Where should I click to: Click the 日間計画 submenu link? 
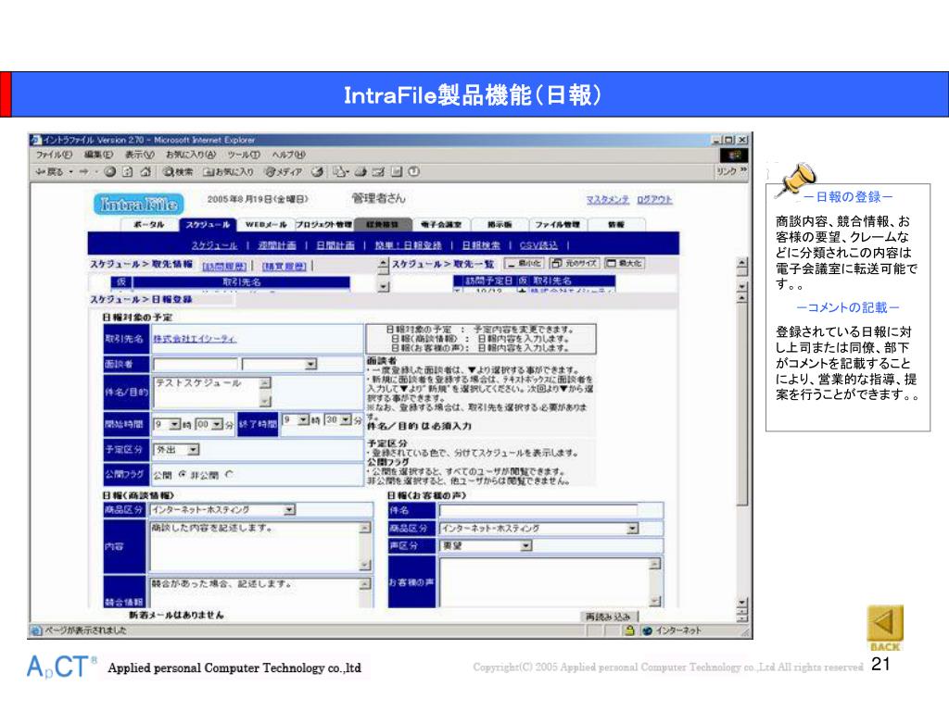click(x=335, y=244)
